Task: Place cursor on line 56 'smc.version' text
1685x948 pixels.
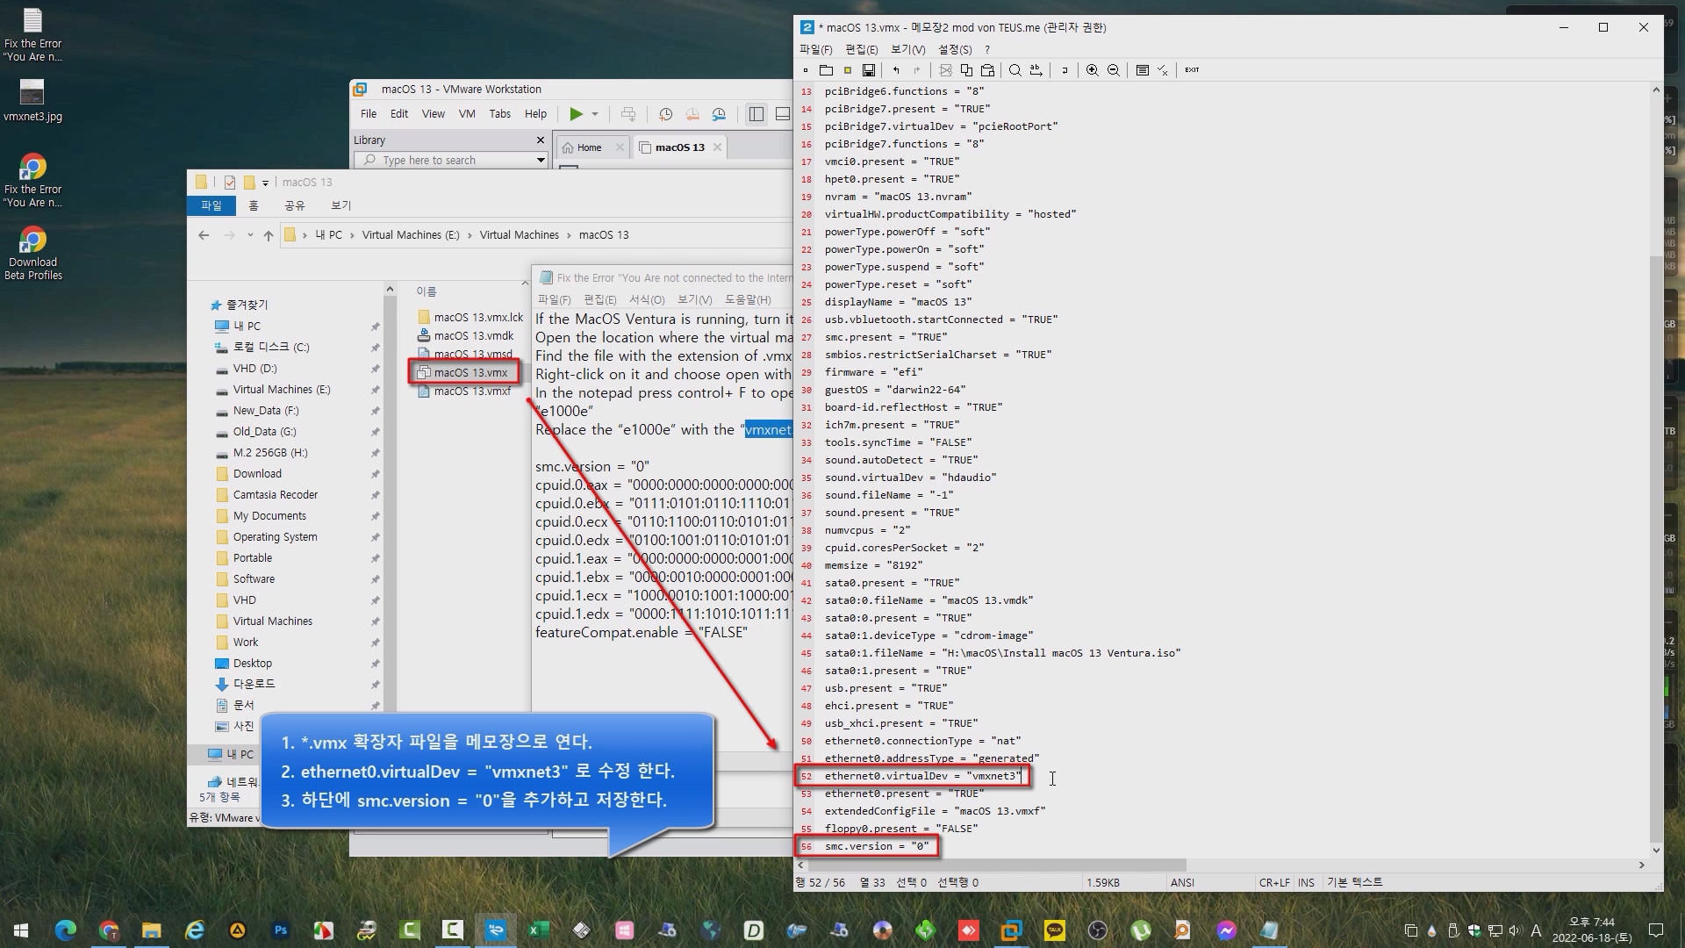Action: click(x=857, y=847)
